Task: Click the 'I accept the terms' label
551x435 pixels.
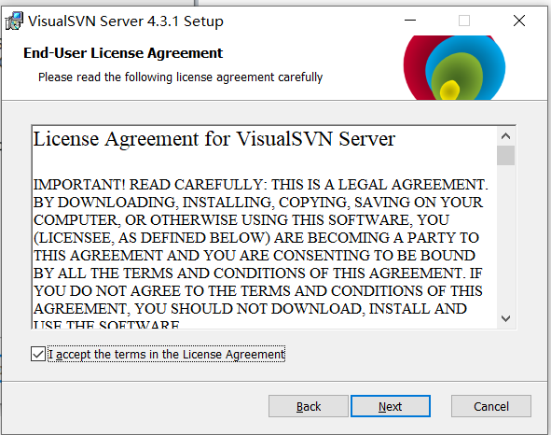Action: click(167, 354)
